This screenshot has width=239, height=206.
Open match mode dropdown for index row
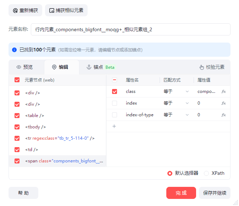[x=176, y=103]
